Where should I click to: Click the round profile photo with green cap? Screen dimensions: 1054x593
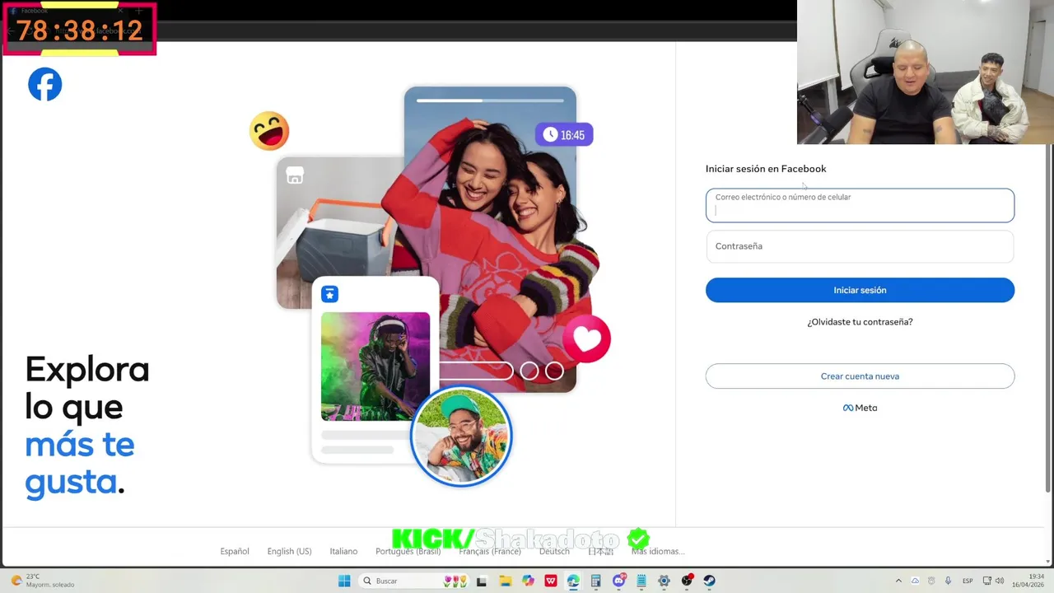coord(461,436)
